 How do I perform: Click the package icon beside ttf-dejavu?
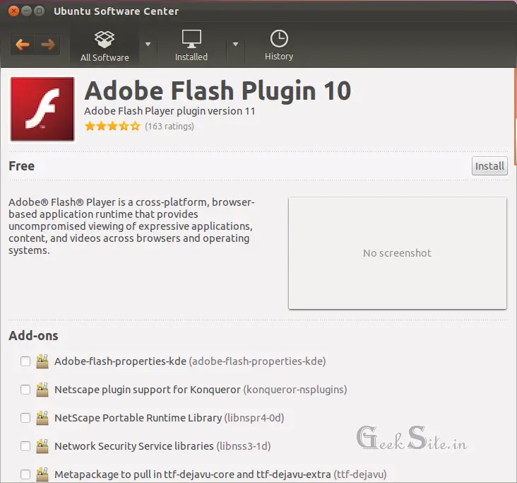(42, 475)
